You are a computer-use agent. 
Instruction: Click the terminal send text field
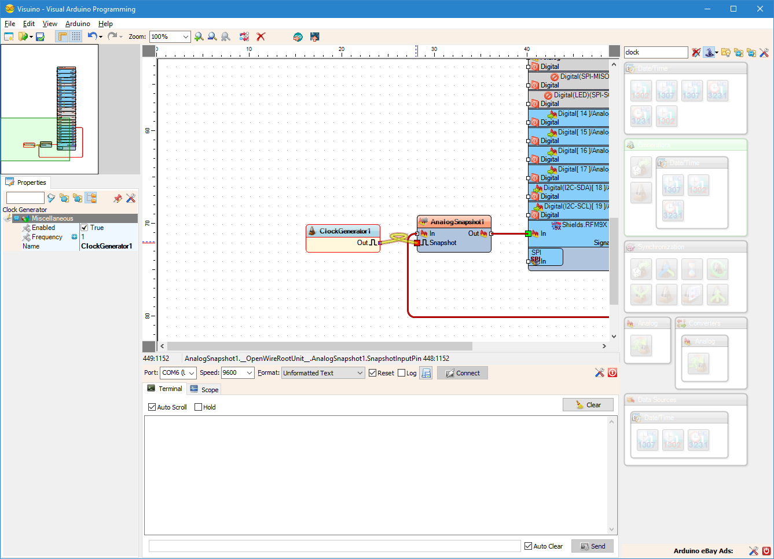pos(335,546)
